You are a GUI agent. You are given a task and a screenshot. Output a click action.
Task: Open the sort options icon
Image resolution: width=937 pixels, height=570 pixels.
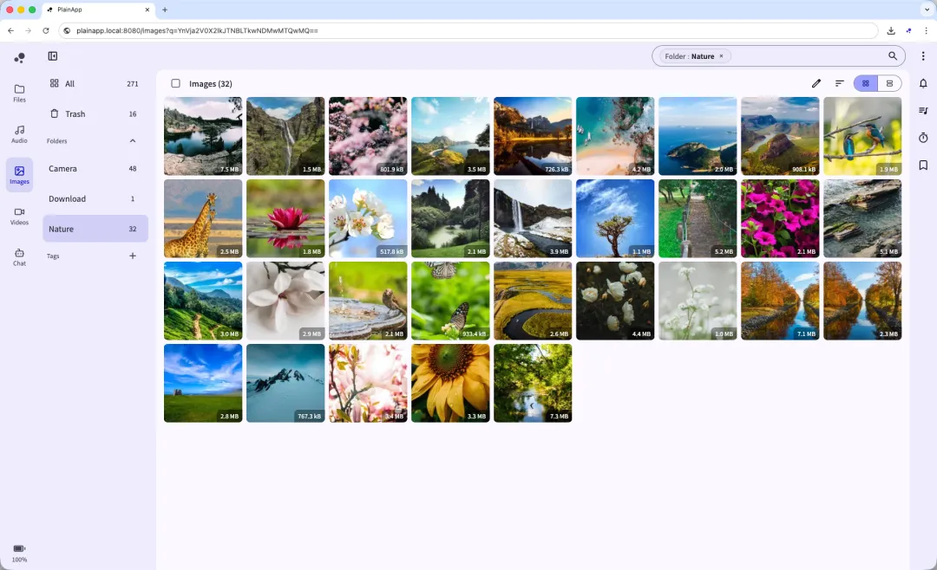pyautogui.click(x=839, y=83)
